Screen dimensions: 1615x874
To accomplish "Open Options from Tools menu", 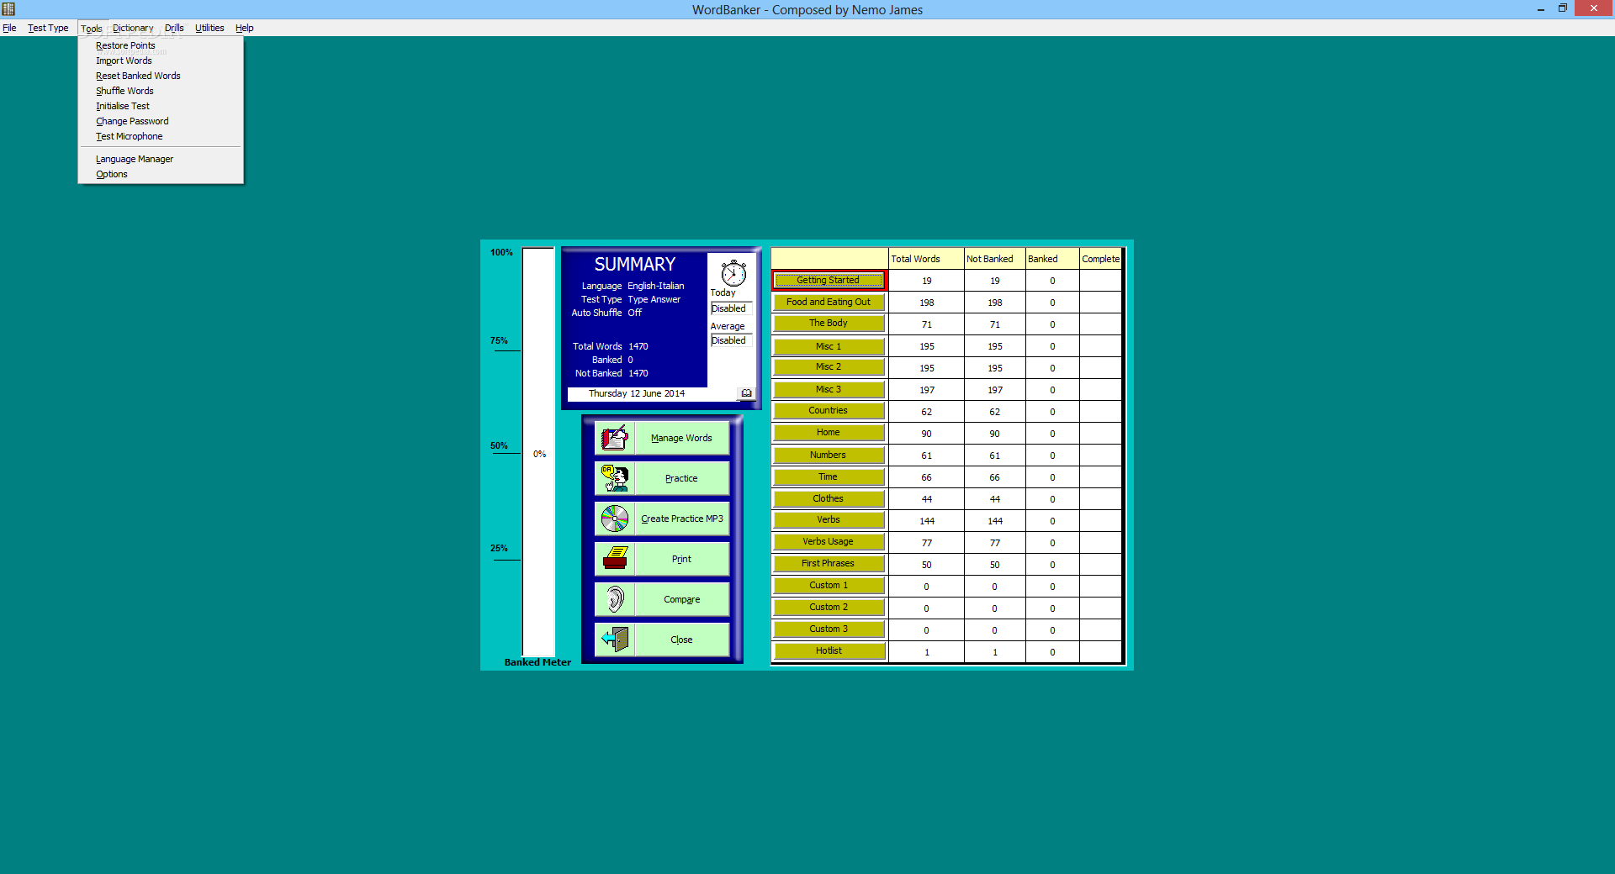I will point(160,174).
